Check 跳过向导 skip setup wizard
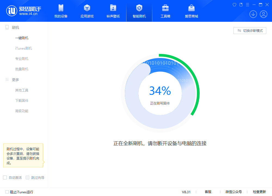The width and height of the screenshot is (272, 196). click(27, 177)
